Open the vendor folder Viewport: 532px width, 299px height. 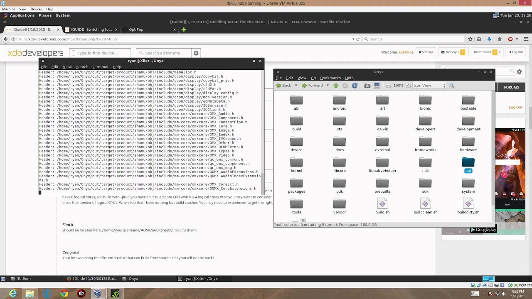pos(339,206)
